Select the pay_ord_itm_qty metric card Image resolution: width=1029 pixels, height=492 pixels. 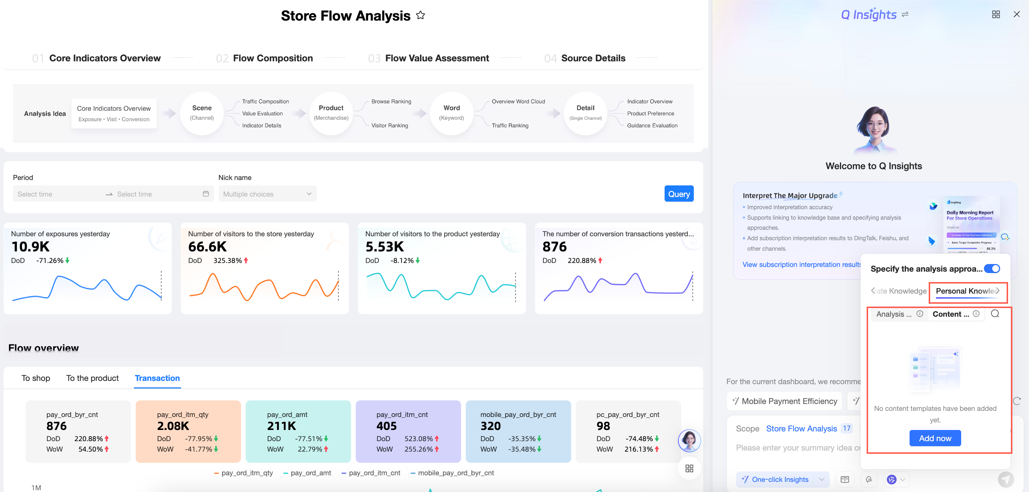click(188, 431)
